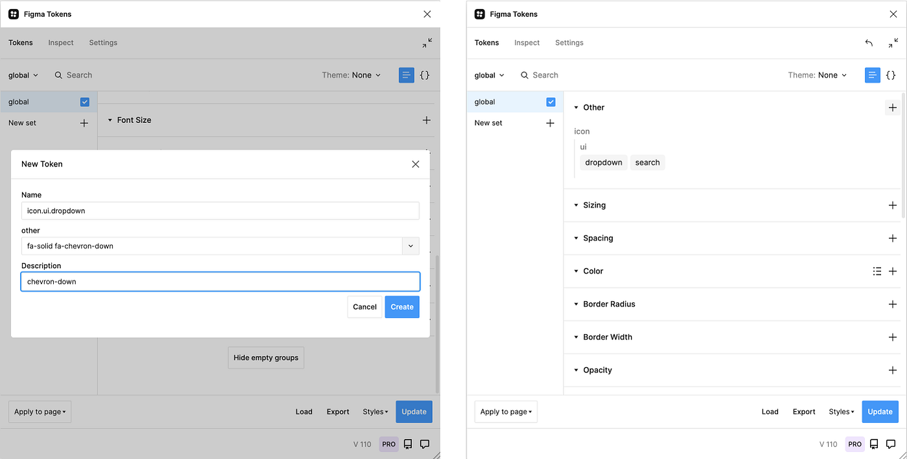Image resolution: width=907 pixels, height=459 pixels.
Task: Click Create button in New Token dialog
Action: [x=402, y=307]
